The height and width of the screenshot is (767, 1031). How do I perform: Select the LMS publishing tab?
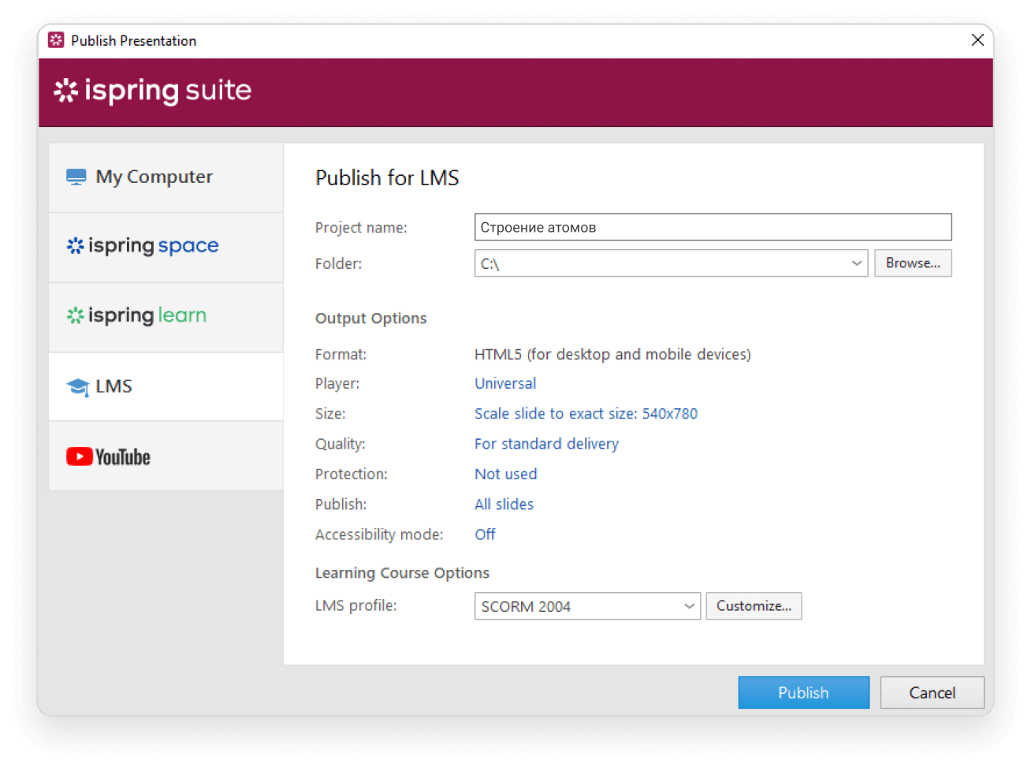pos(166,386)
